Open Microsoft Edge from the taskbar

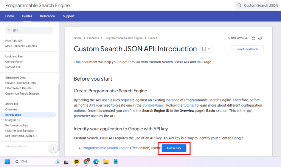[96, 162]
